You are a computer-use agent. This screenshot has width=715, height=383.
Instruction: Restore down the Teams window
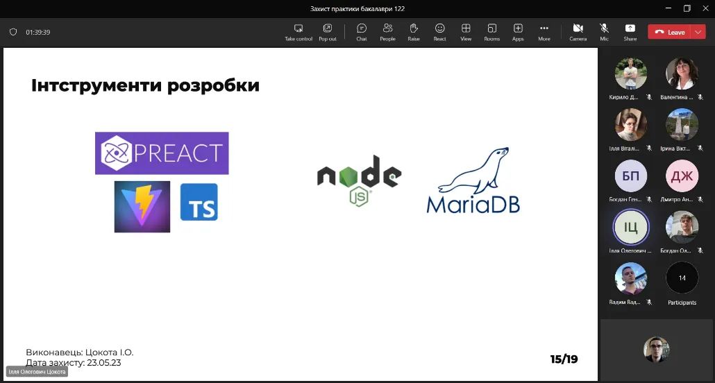687,8
